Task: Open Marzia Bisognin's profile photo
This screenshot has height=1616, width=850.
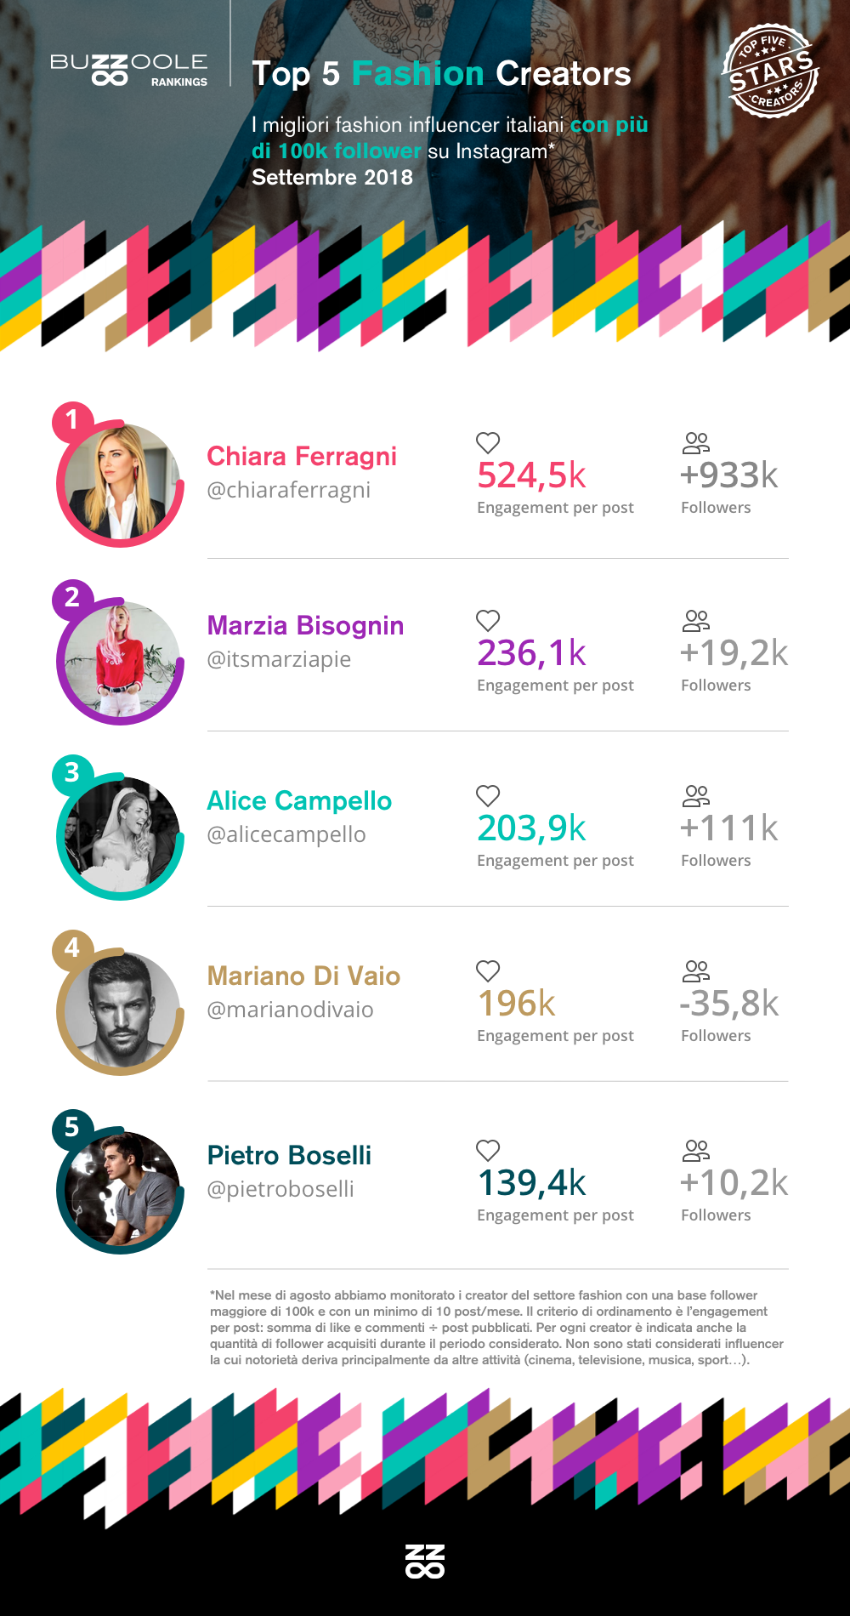Action: [x=122, y=661]
